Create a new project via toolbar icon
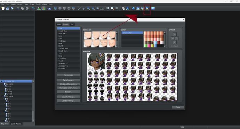The image size is (240, 129). [3, 8]
